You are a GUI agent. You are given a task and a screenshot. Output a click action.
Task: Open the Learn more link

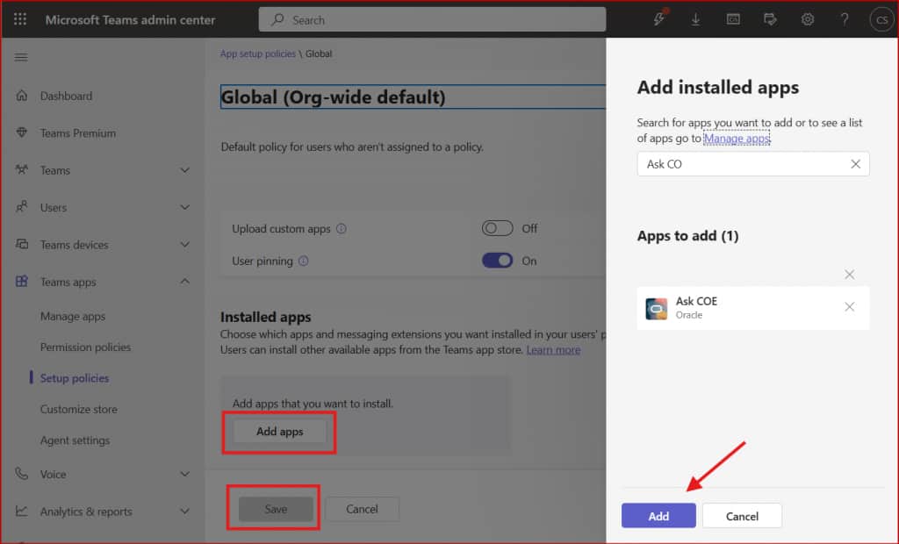click(x=553, y=350)
